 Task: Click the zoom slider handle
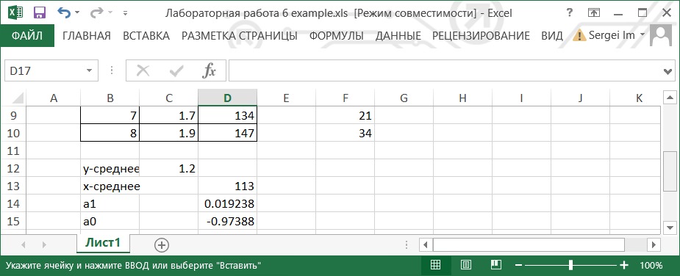tap(570, 265)
